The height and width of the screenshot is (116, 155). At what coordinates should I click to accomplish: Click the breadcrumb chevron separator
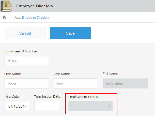[x=11, y=18]
